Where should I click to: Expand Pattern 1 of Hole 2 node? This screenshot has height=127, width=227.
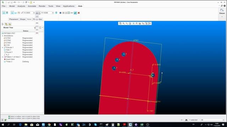tap(2, 57)
